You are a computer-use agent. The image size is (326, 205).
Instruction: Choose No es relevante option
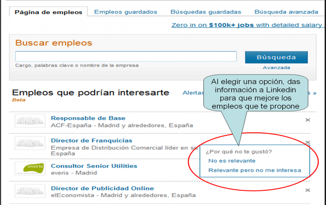(232, 161)
